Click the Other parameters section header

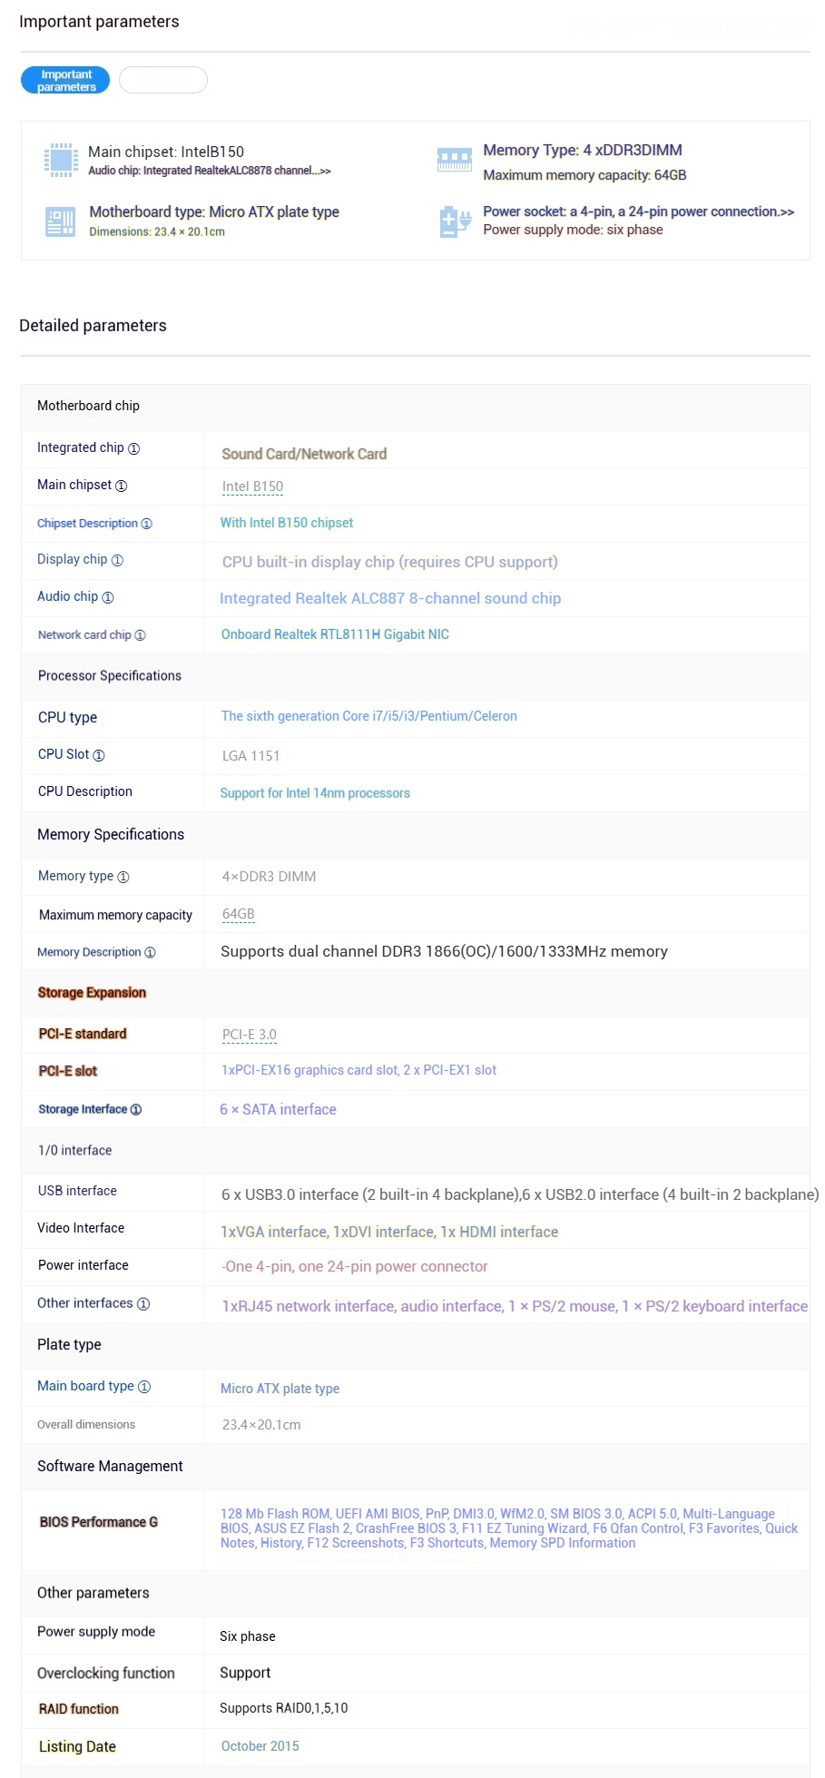click(x=93, y=1593)
